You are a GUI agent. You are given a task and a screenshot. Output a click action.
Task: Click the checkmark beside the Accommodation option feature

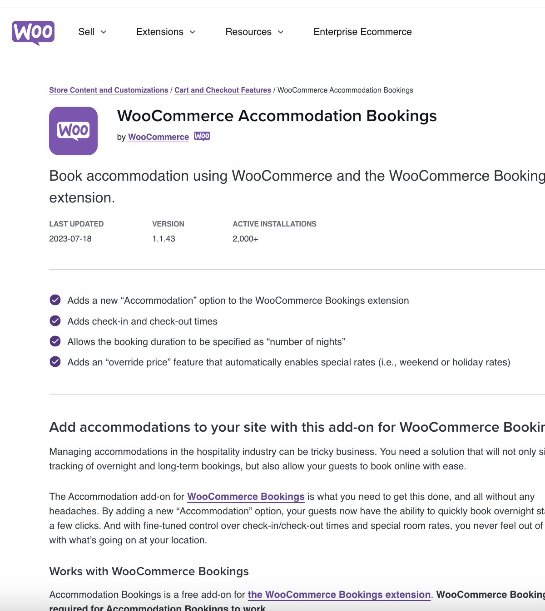point(55,300)
